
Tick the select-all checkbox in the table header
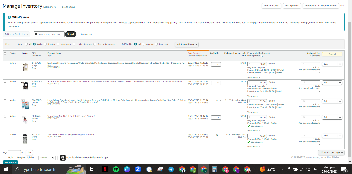pos(5,53)
